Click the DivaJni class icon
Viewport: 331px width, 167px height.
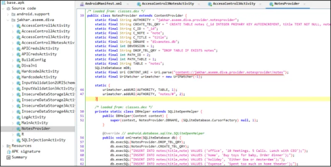[18, 66]
